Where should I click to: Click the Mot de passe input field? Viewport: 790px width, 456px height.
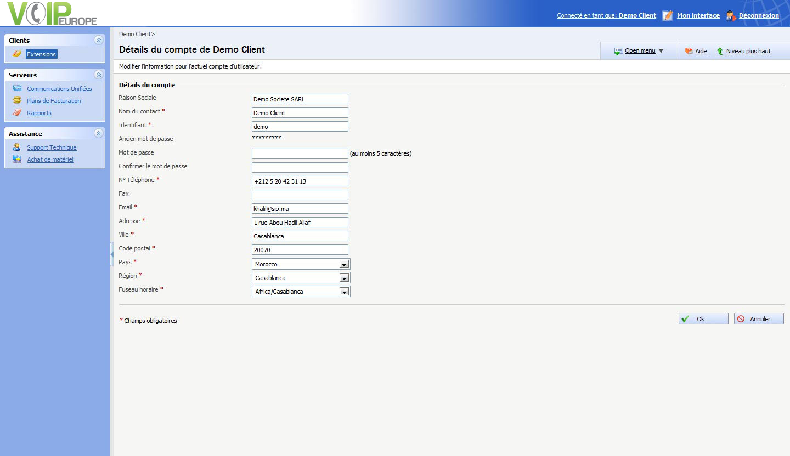pos(300,153)
